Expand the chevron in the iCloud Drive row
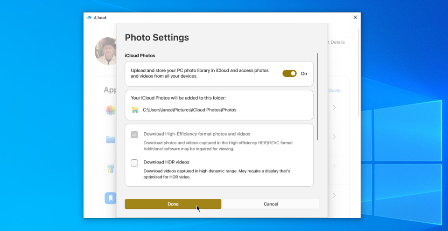 coord(334,137)
